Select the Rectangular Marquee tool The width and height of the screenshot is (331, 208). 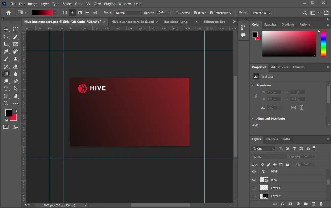(x=16, y=29)
